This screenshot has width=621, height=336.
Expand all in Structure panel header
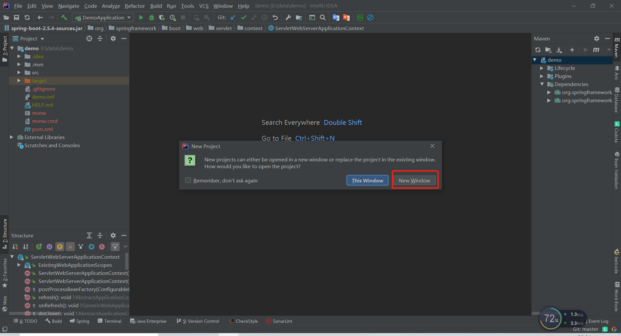coord(89,235)
